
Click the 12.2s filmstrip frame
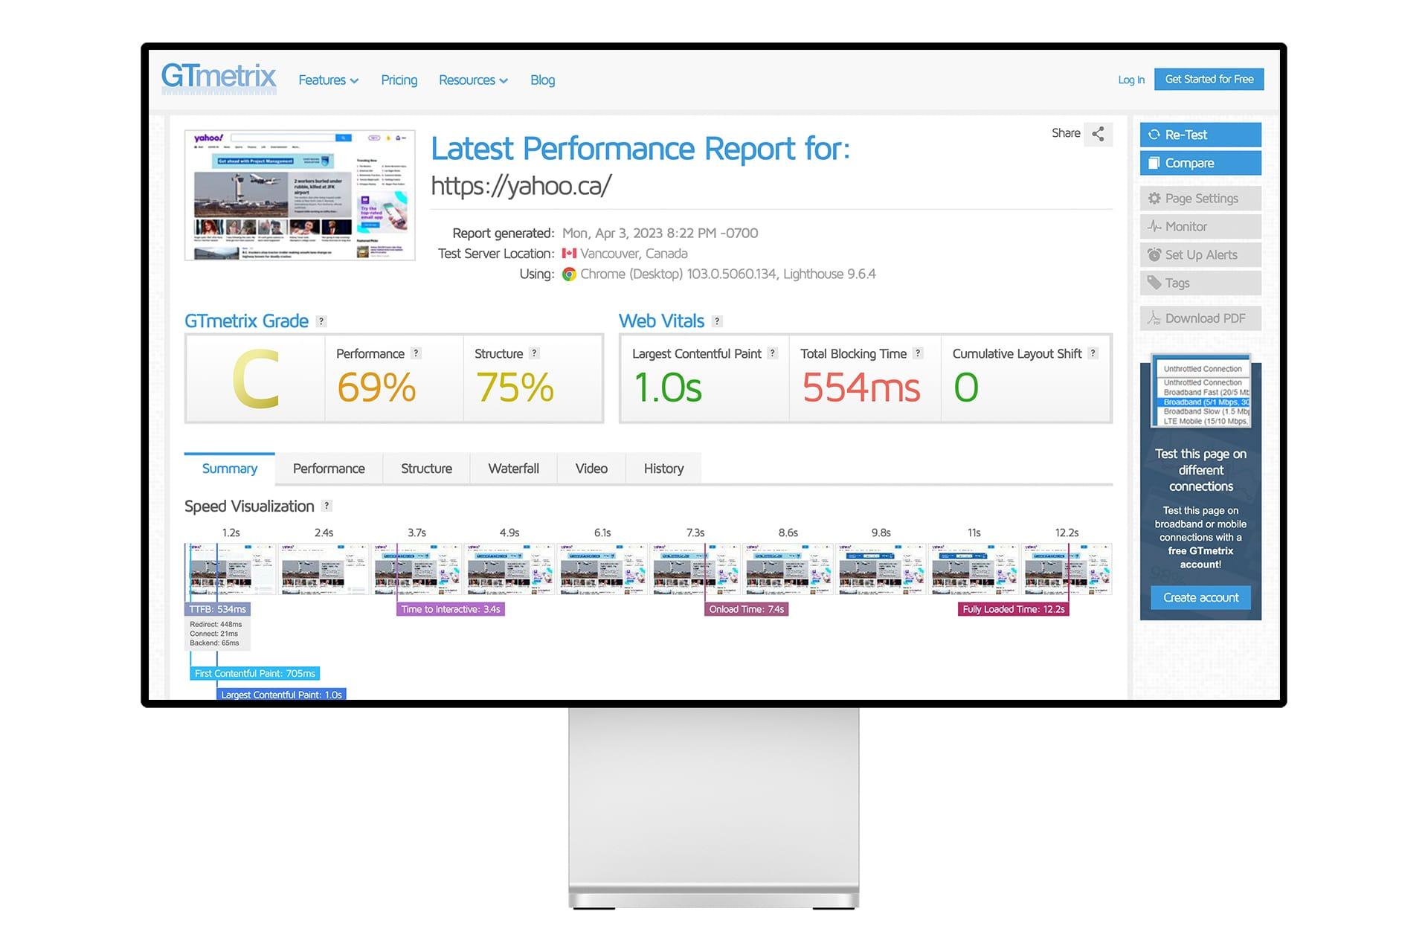1067,569
